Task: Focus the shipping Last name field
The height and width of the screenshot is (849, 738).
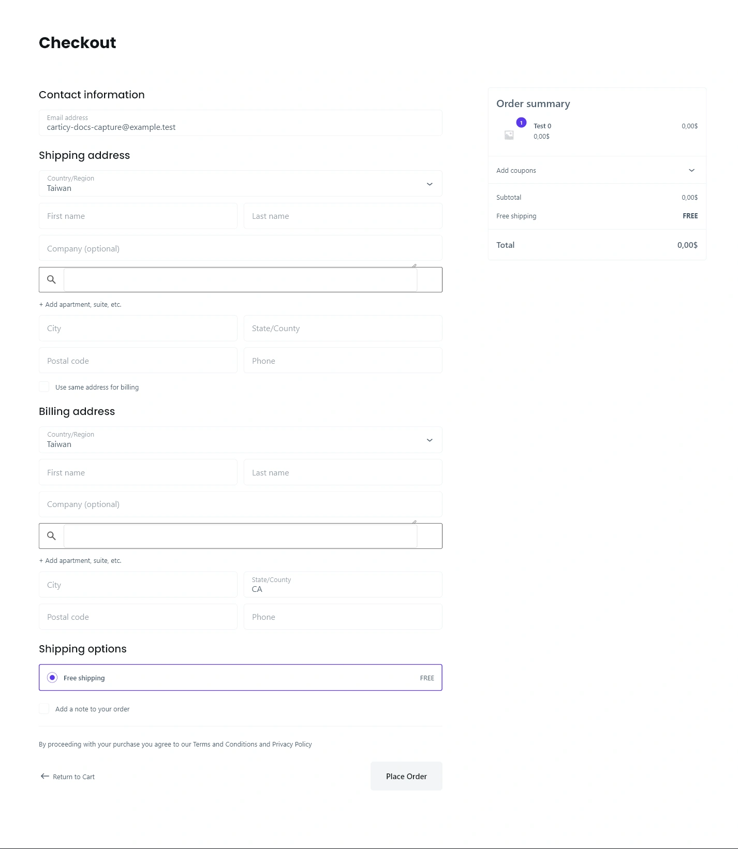Action: tap(343, 216)
